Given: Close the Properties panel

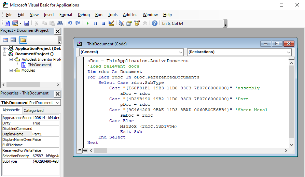Looking at the screenshot, I should point(57,94).
